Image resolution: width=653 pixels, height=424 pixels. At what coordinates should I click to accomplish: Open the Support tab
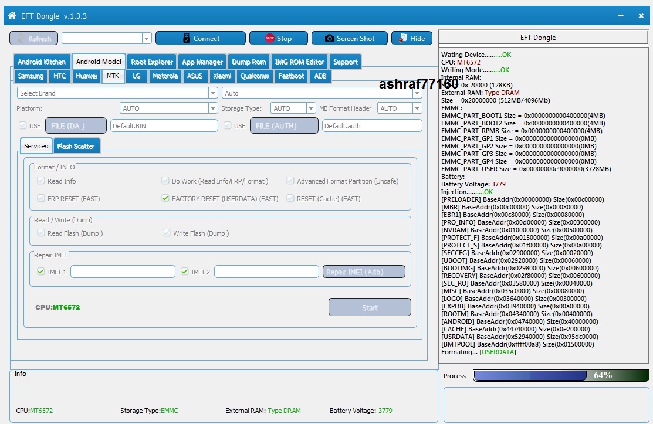345,62
